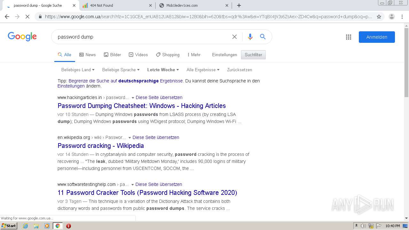
Task: Open Opera icon in taskbar
Action: [x=68, y=226]
